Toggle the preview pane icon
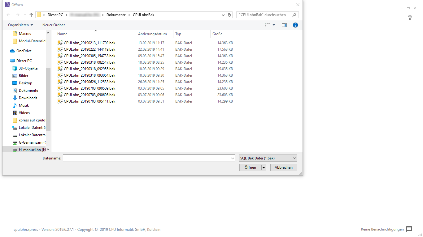 pyautogui.click(x=284, y=25)
